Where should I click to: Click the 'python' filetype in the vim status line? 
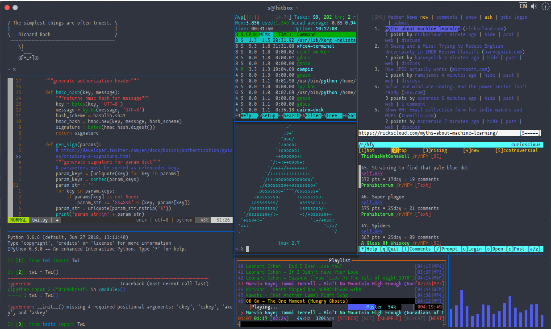(x=184, y=220)
